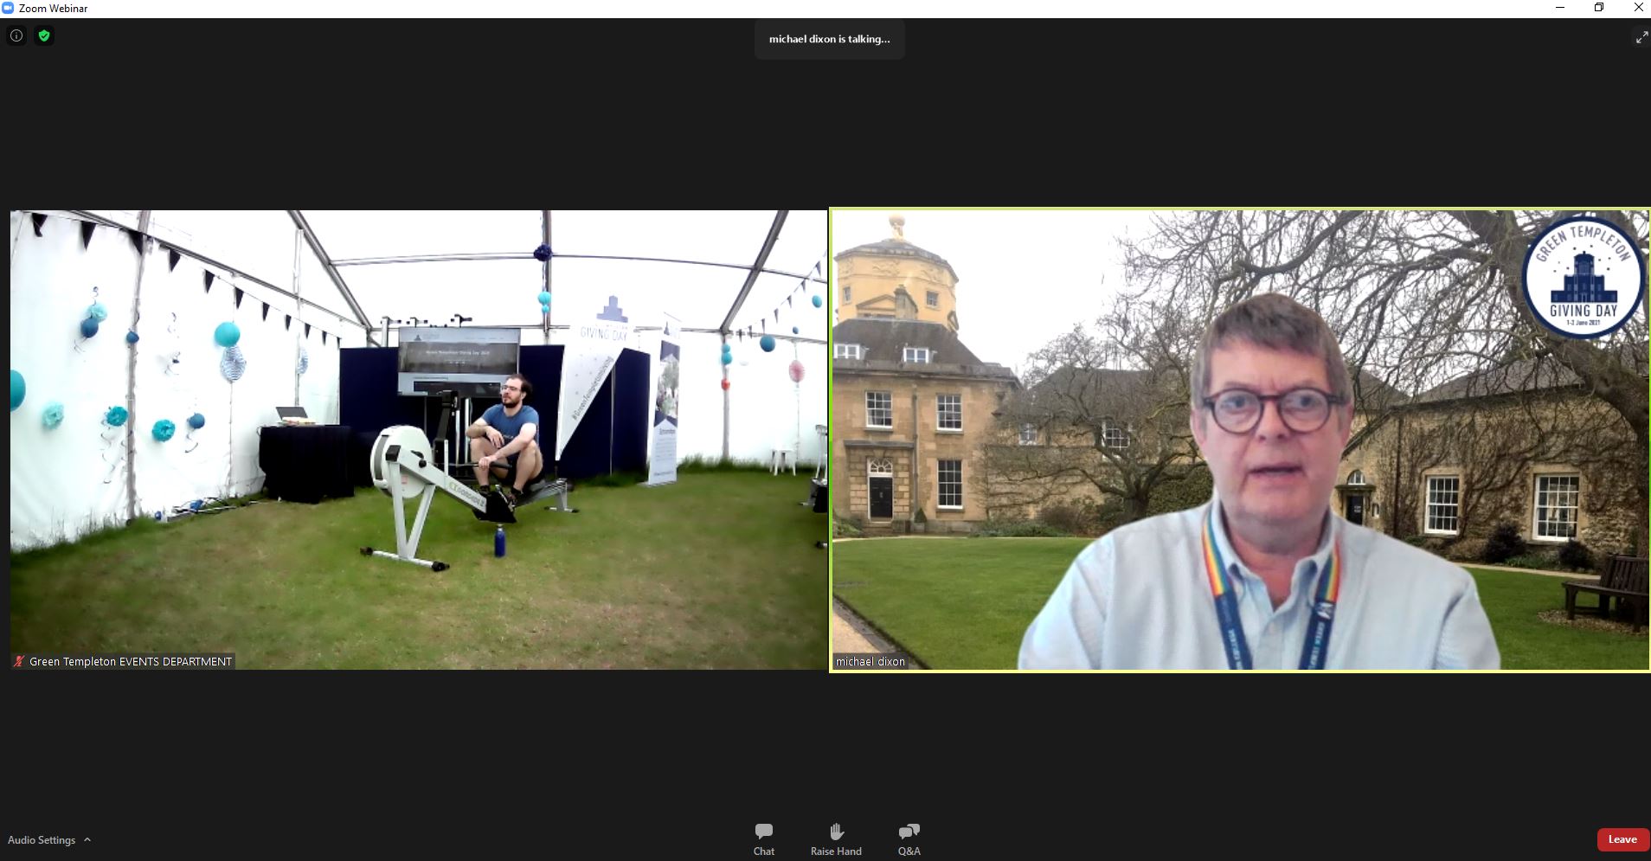Expand the Audio Settings caret menu
The height and width of the screenshot is (861, 1651).
point(87,839)
